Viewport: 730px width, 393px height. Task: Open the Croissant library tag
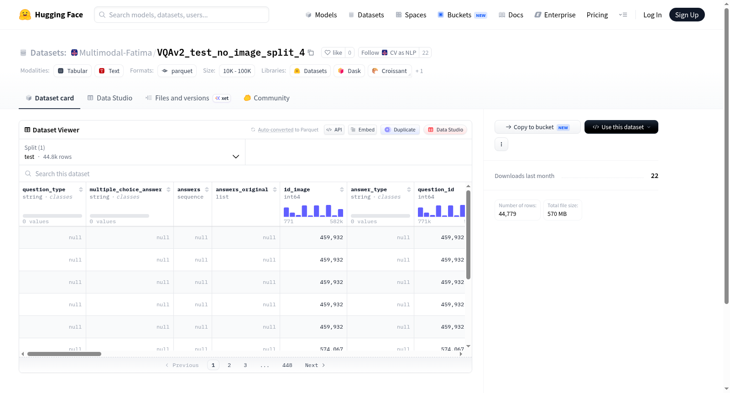(390, 71)
